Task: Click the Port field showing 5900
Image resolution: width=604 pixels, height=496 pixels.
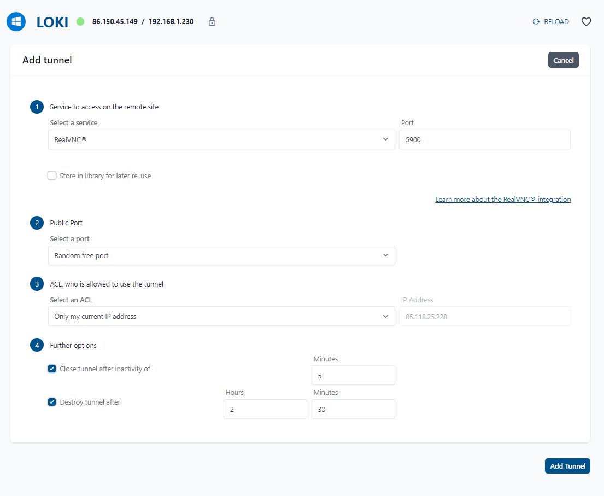Action: [x=485, y=139]
